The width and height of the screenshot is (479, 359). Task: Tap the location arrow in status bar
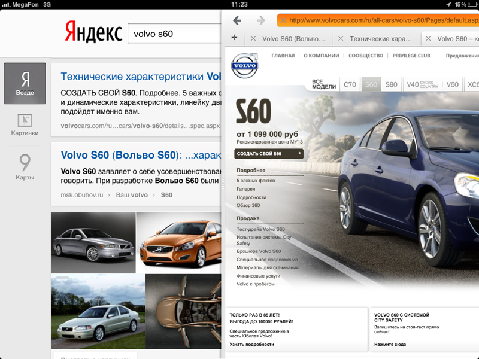pos(448,4)
